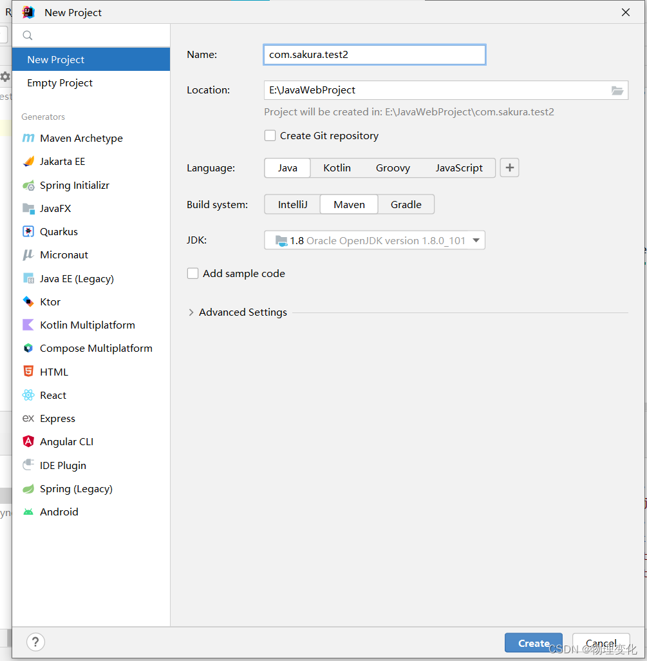This screenshot has width=647, height=661.
Task: Click the IntelliJ IDEA logo in title bar
Action: (28, 12)
